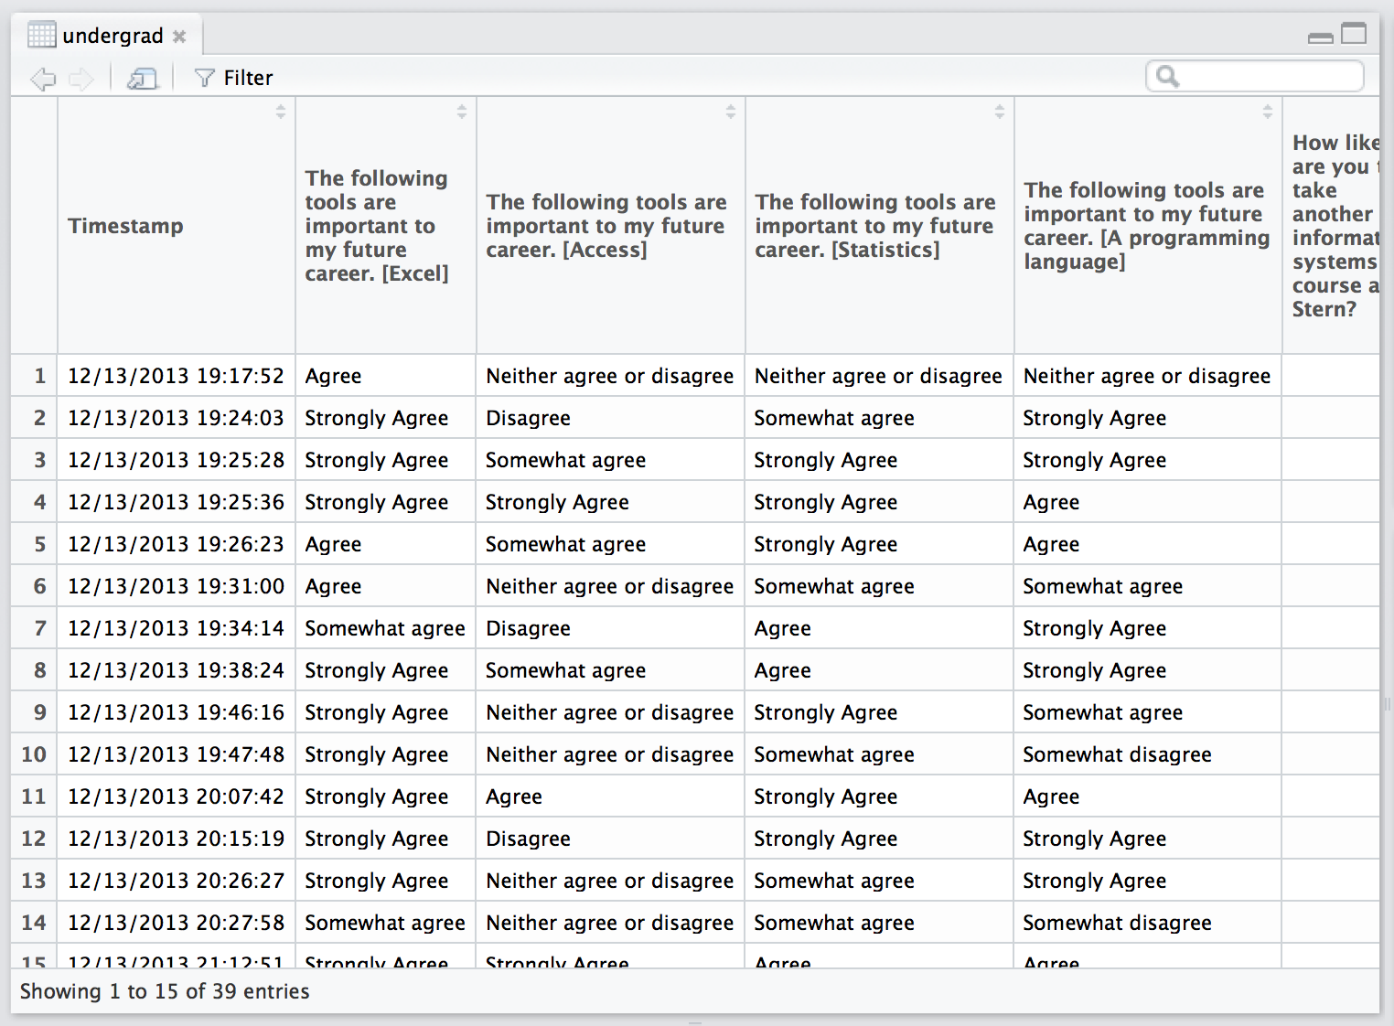This screenshot has width=1394, height=1026.
Task: Sort by the programming language column arrows
Action: click(1268, 112)
